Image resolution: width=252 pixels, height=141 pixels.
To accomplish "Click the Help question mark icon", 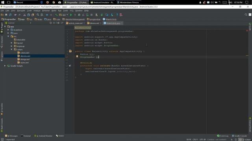I will [x=117, y=15].
